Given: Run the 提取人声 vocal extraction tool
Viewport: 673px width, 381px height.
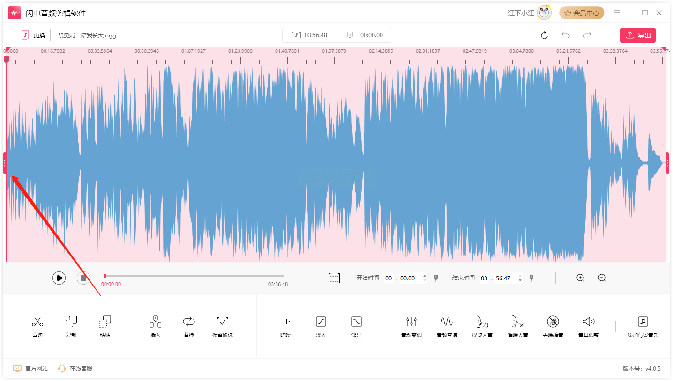Looking at the screenshot, I should click(482, 327).
